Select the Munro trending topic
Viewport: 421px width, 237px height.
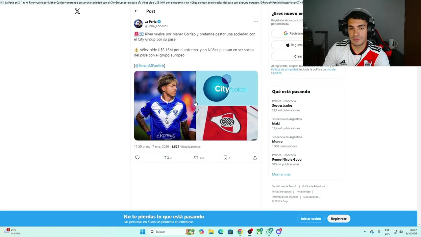(277, 142)
